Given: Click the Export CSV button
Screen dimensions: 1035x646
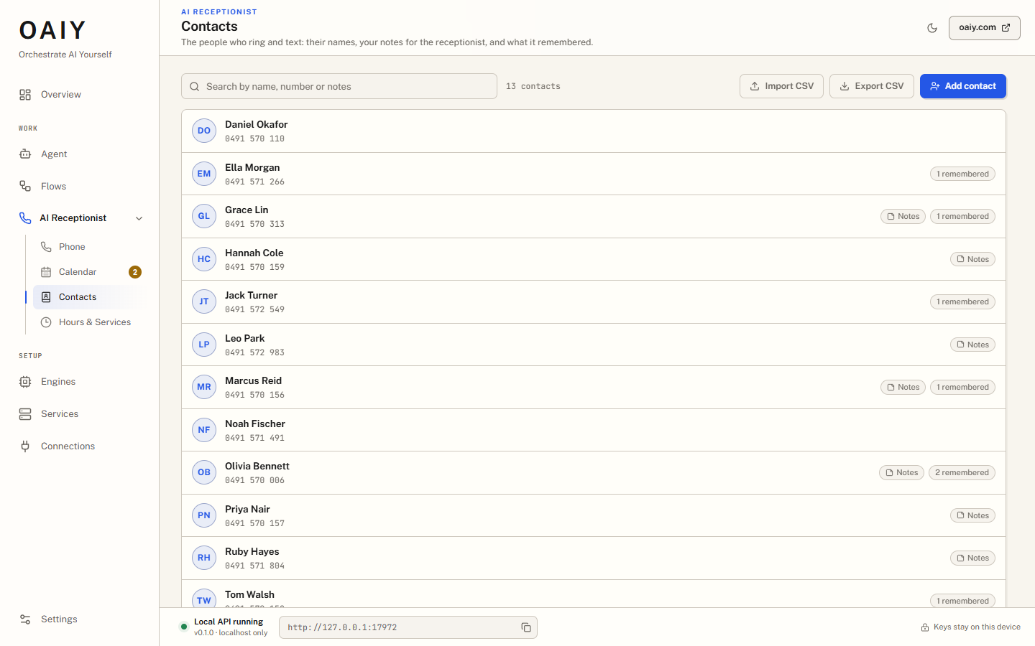Looking at the screenshot, I should [x=872, y=86].
